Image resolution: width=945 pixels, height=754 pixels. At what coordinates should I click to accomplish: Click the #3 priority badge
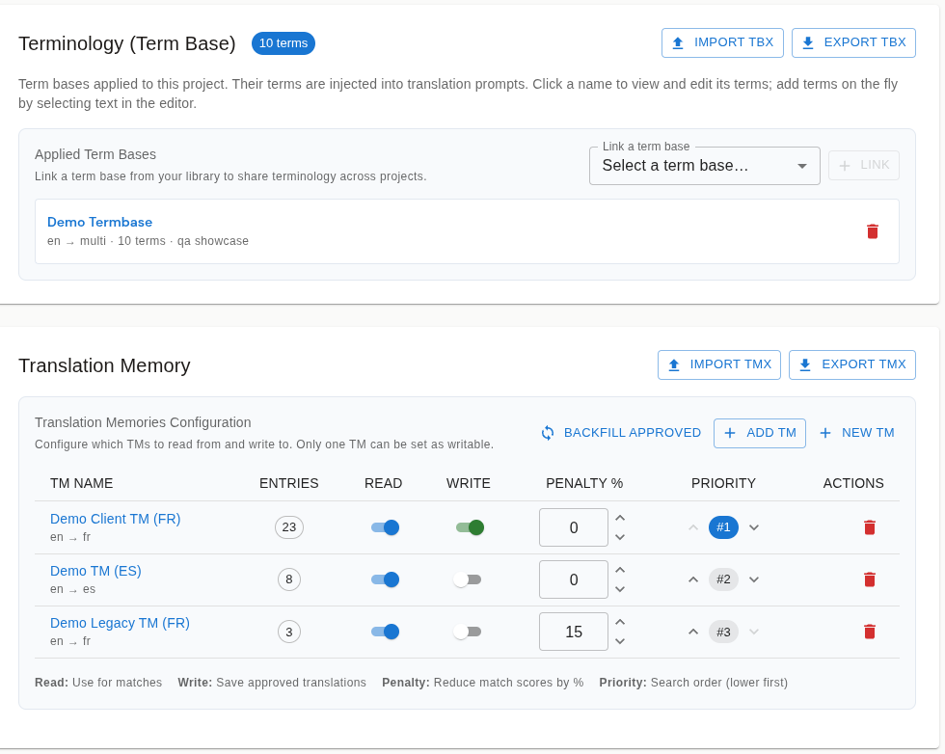click(723, 632)
